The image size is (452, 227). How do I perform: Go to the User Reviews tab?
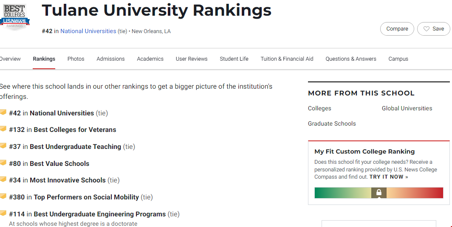coord(192,59)
